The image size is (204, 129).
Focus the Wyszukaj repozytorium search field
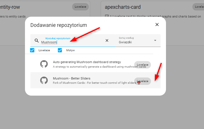[x=73, y=40]
